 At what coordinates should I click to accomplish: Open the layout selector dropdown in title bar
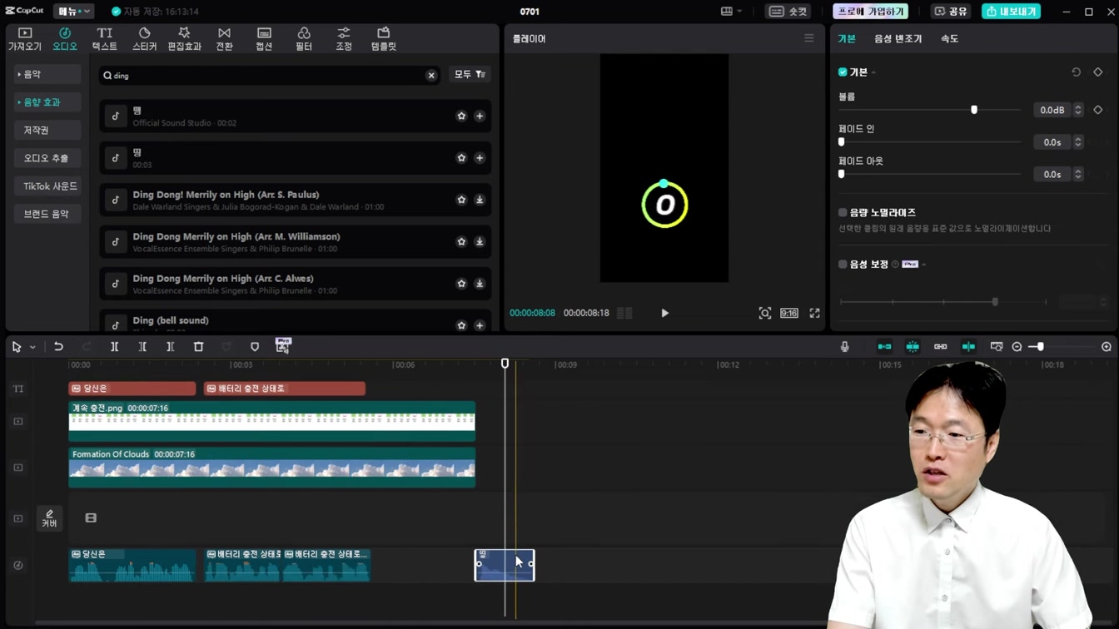[732, 12]
